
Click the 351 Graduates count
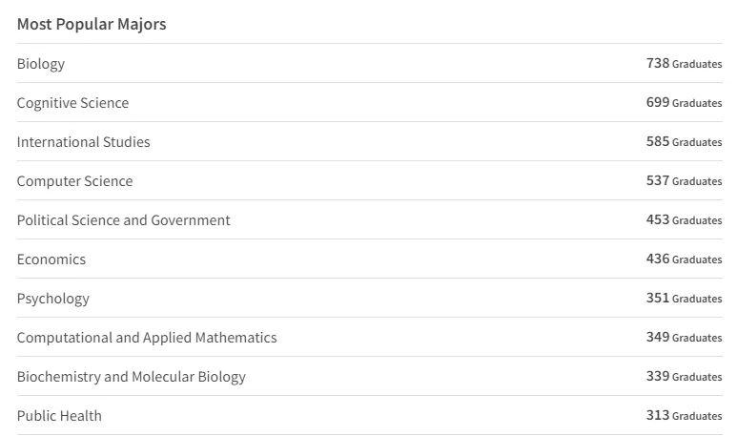(684, 299)
